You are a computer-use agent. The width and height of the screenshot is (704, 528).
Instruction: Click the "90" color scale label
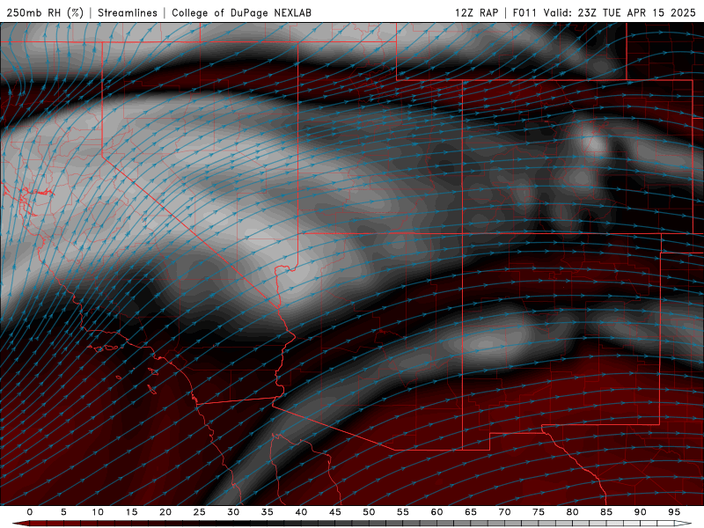click(640, 512)
